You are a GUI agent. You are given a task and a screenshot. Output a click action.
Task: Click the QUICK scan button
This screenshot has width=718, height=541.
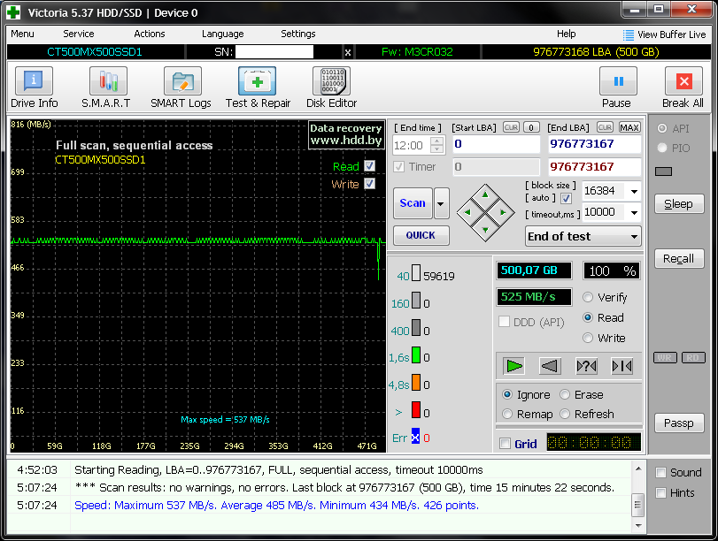[421, 235]
